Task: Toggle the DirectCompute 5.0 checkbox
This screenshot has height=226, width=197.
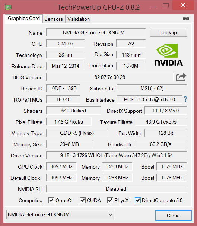Action: click(138, 200)
